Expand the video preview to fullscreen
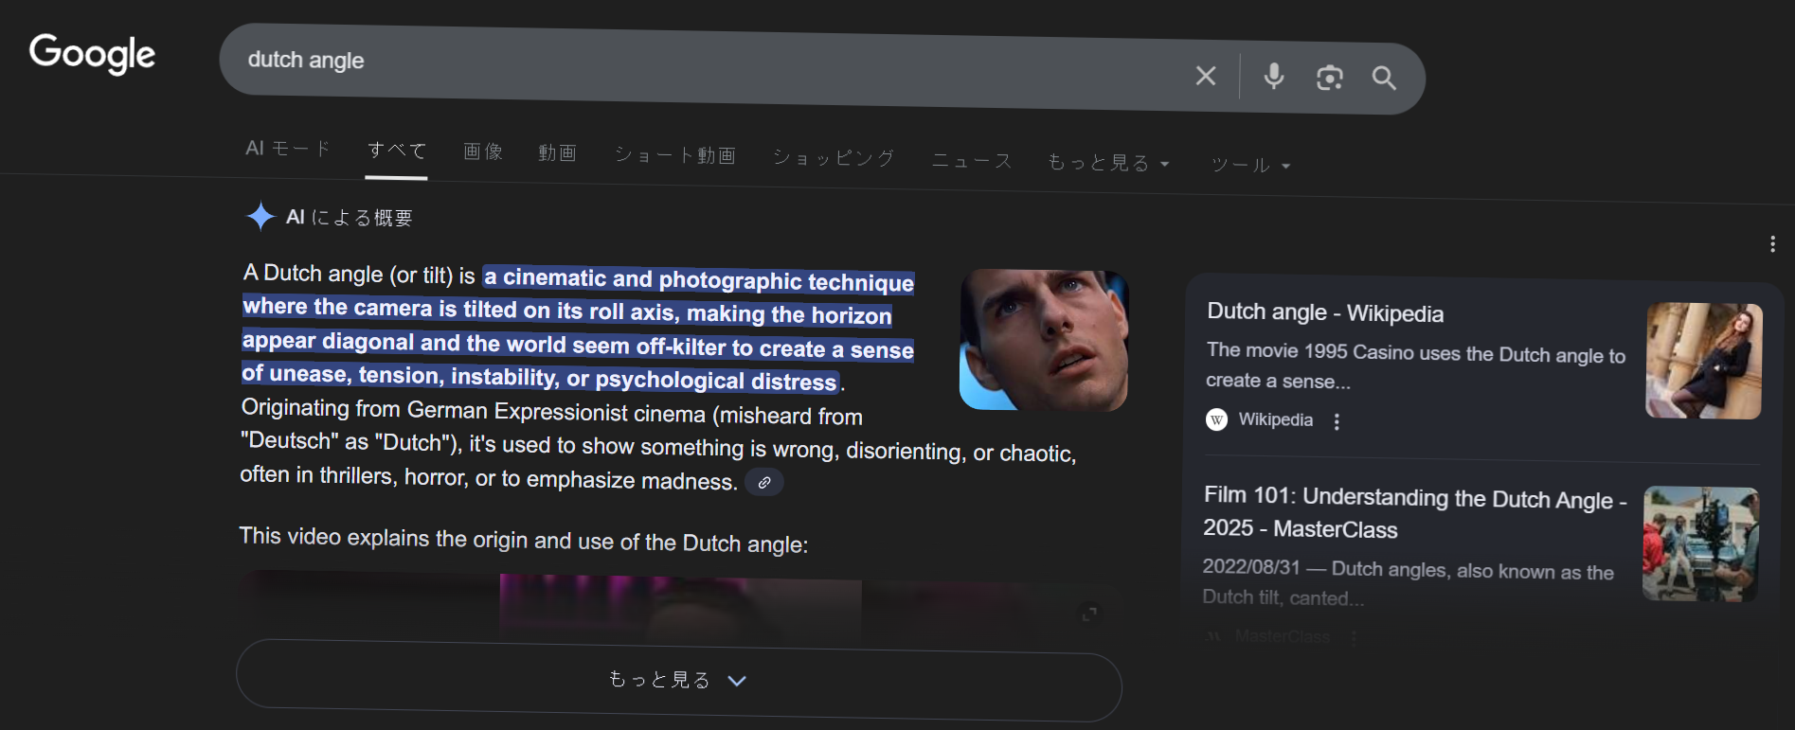The image size is (1795, 730). point(1089,614)
